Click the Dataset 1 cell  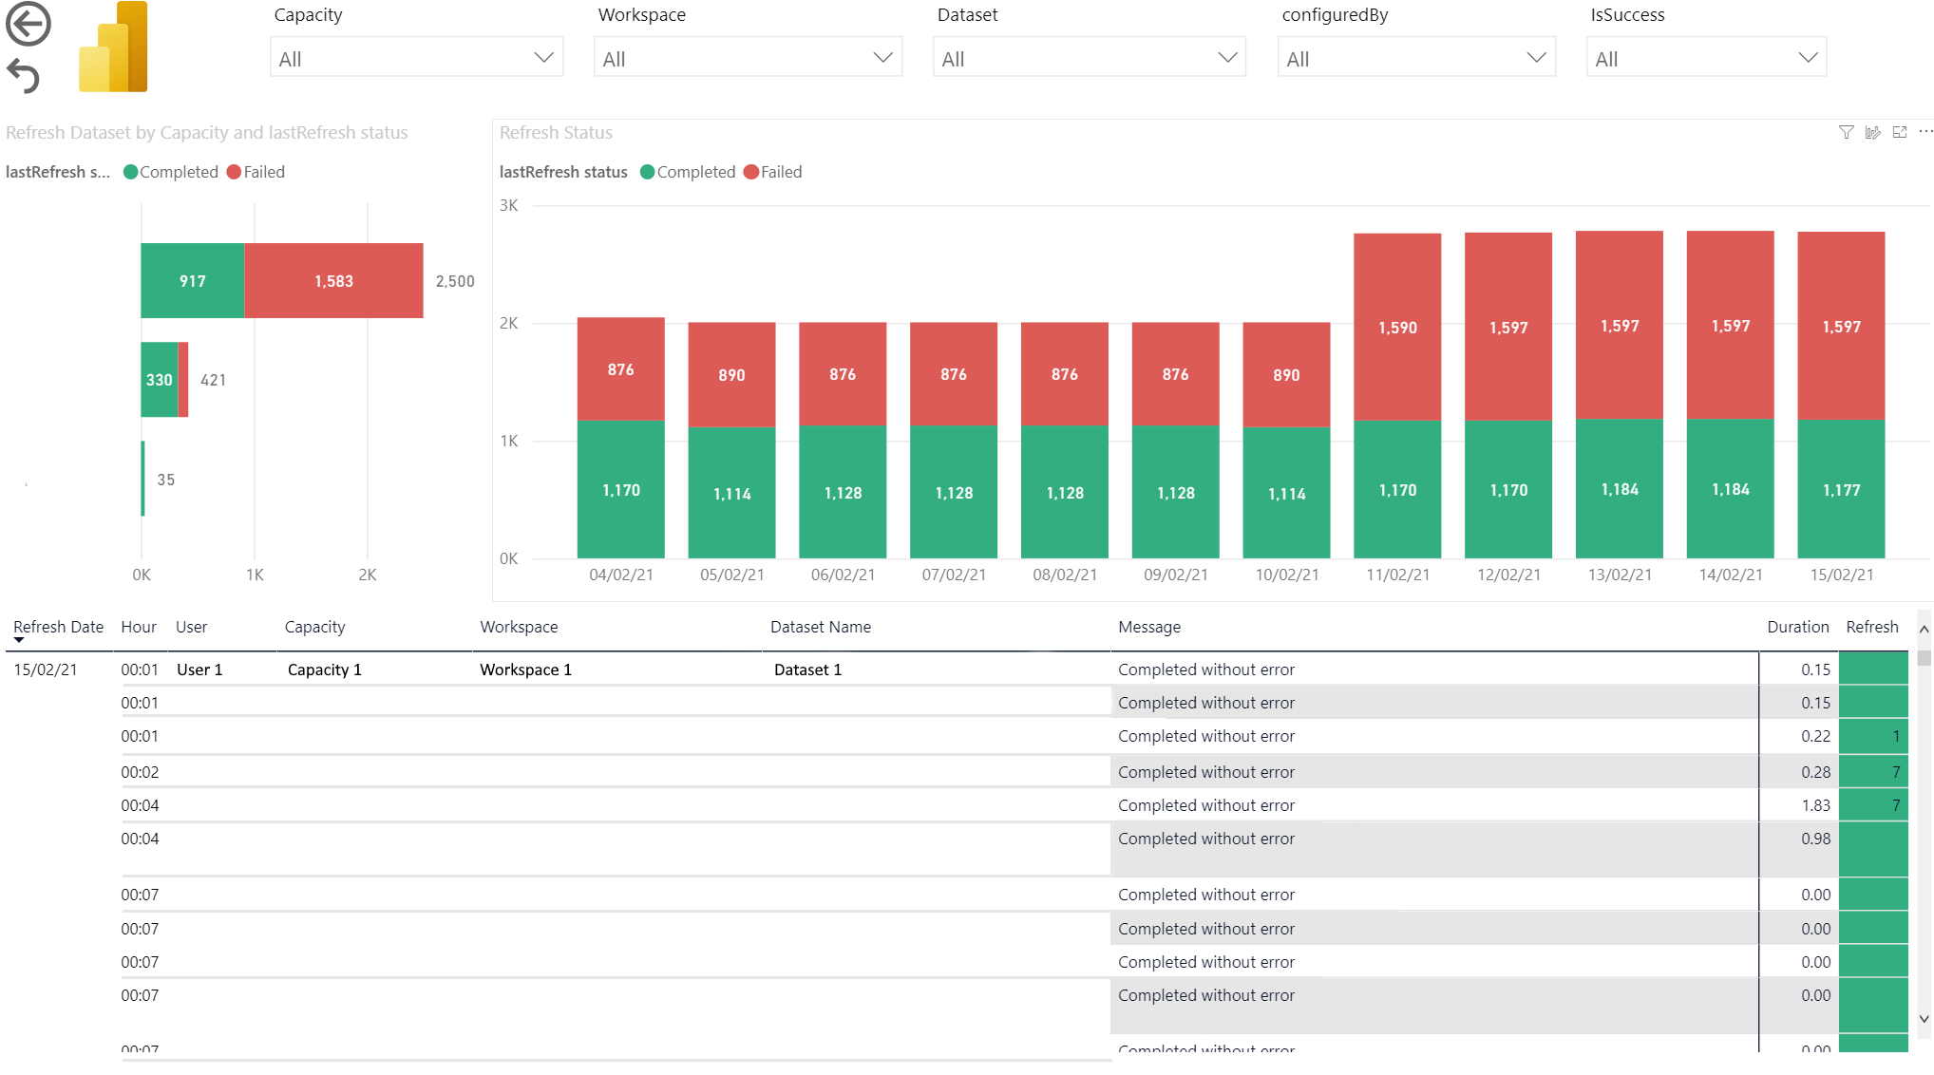pos(807,670)
